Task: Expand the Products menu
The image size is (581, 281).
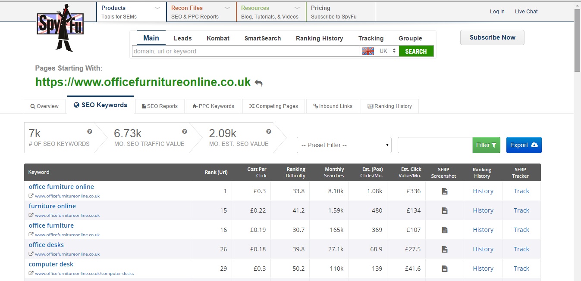Action: pyautogui.click(x=131, y=11)
